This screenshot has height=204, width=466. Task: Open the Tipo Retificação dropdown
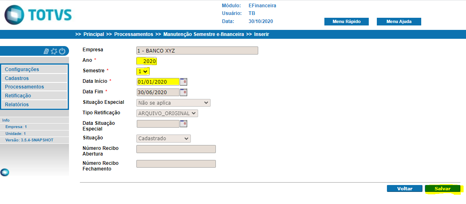click(167, 113)
